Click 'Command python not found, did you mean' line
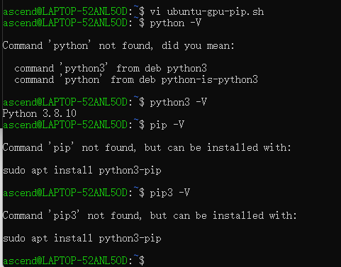Viewport: 341px width, 267px height. pos(118,45)
